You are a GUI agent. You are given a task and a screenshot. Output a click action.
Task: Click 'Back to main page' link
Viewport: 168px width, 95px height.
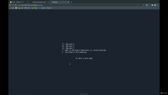pos(85,58)
